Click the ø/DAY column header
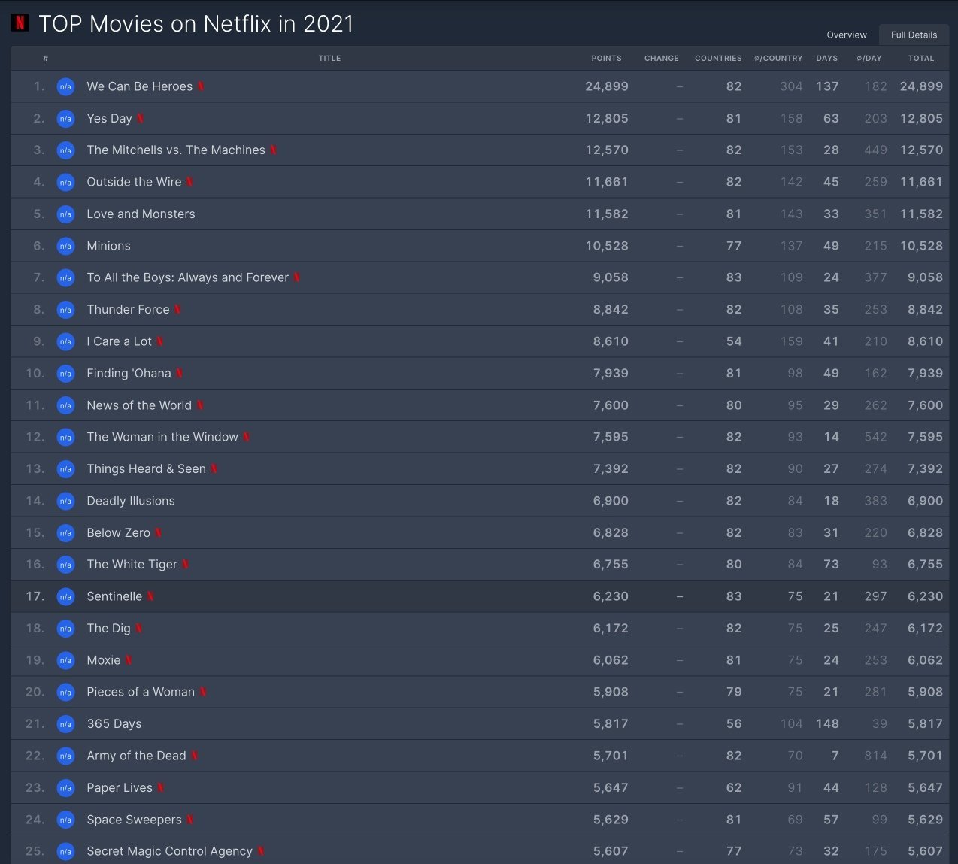This screenshot has width=958, height=864. coord(869,58)
